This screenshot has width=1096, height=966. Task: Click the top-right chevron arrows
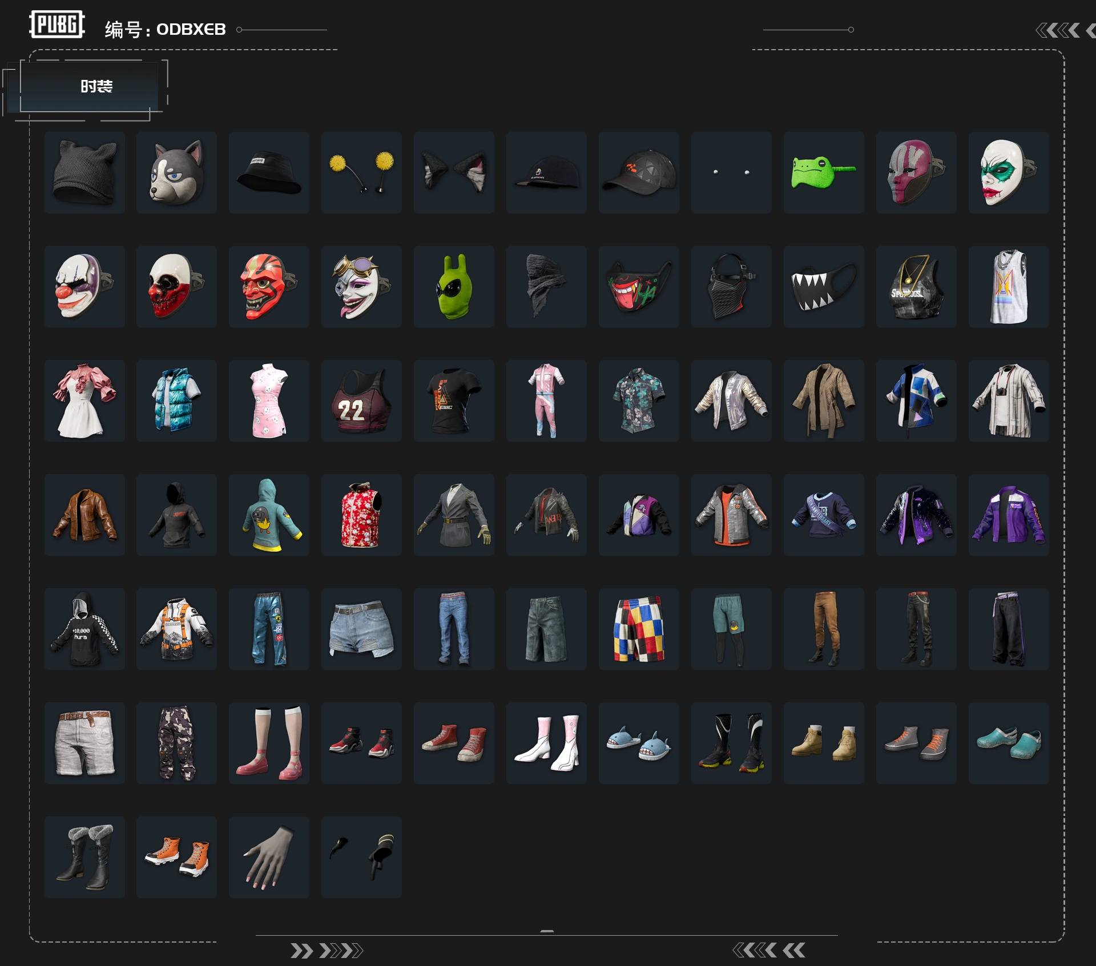pos(1065,30)
